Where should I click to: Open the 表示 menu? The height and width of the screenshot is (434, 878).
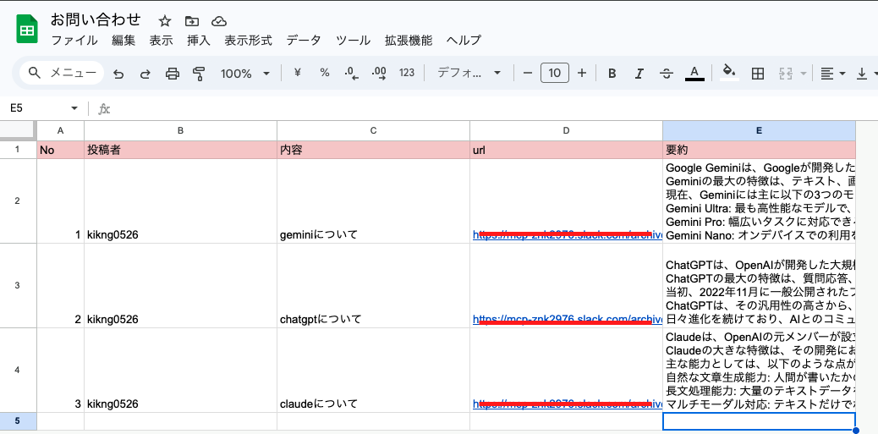coord(162,41)
